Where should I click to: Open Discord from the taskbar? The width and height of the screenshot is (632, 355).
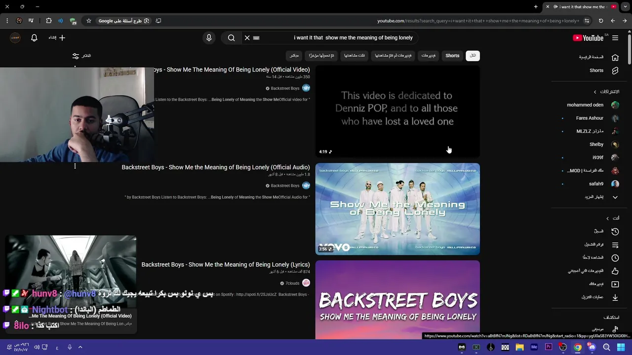[592, 347]
